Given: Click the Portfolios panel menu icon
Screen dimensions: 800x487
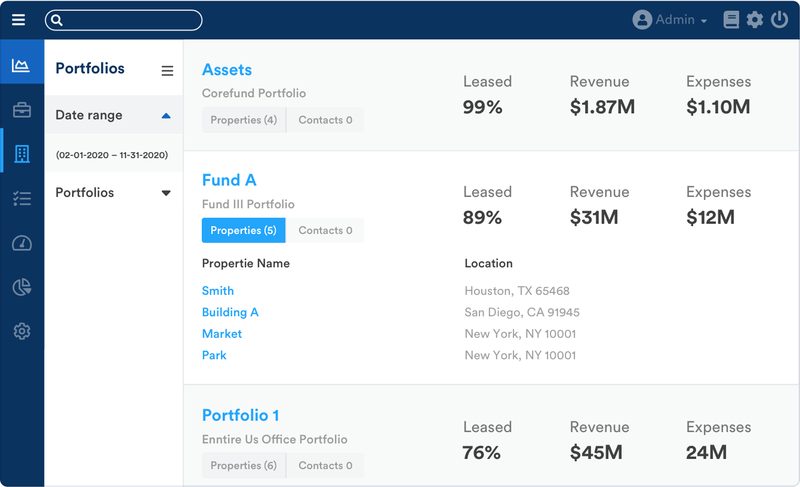Looking at the screenshot, I should click(x=167, y=69).
